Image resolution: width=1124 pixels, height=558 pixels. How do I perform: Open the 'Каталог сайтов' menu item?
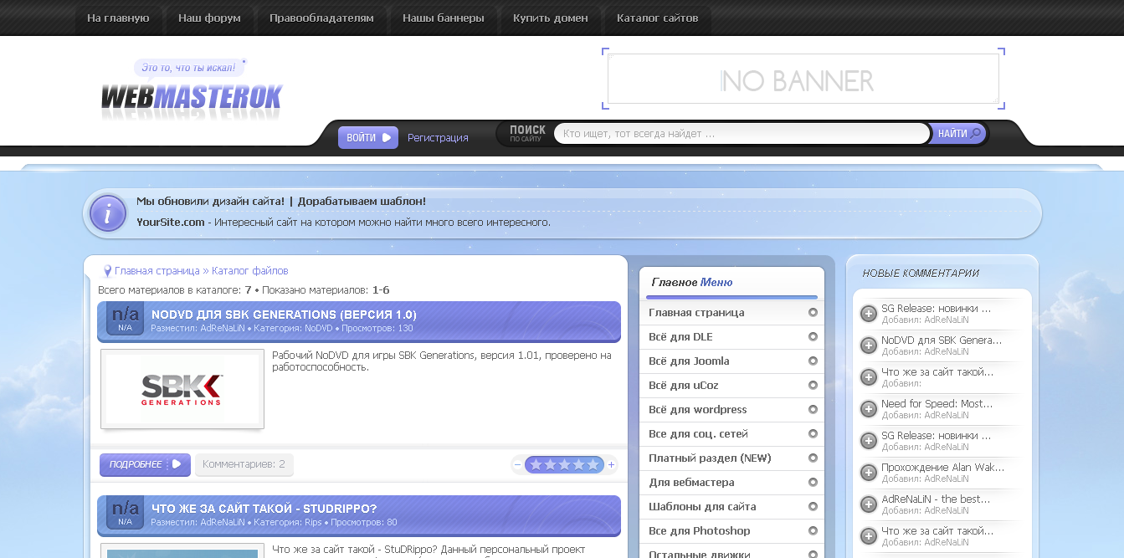(657, 18)
